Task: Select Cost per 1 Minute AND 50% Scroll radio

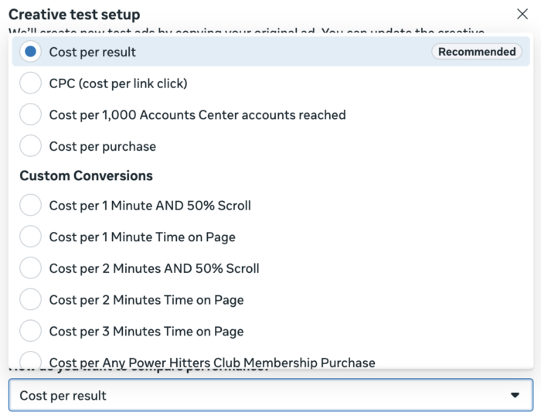Action: click(x=30, y=206)
